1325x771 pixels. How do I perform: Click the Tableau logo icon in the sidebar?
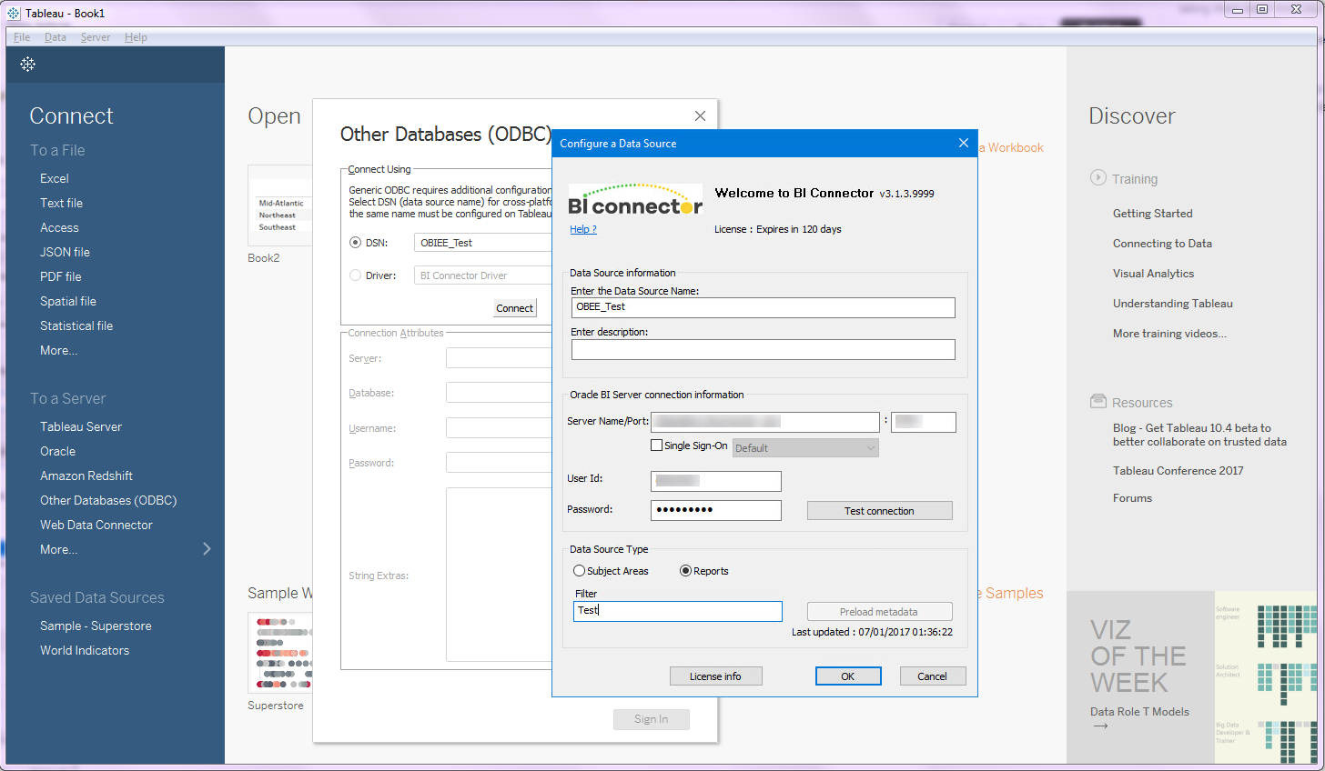coord(27,64)
